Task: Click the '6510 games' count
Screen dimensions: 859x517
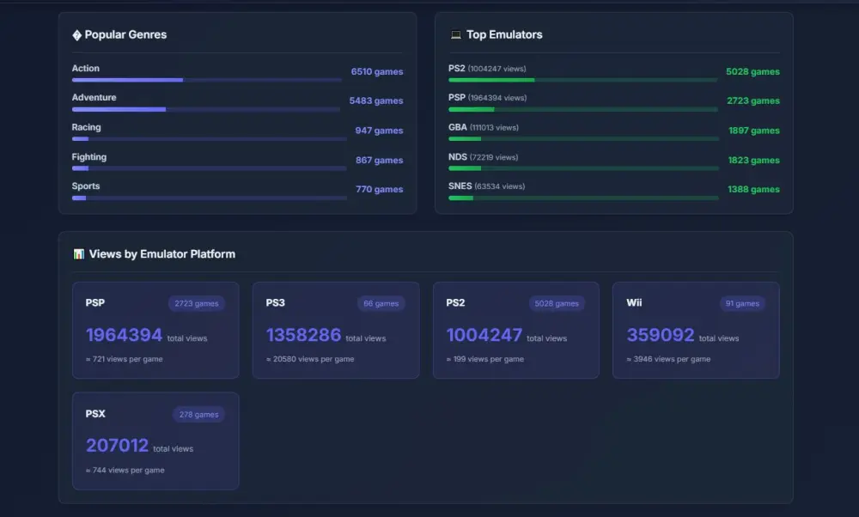Action: 377,72
